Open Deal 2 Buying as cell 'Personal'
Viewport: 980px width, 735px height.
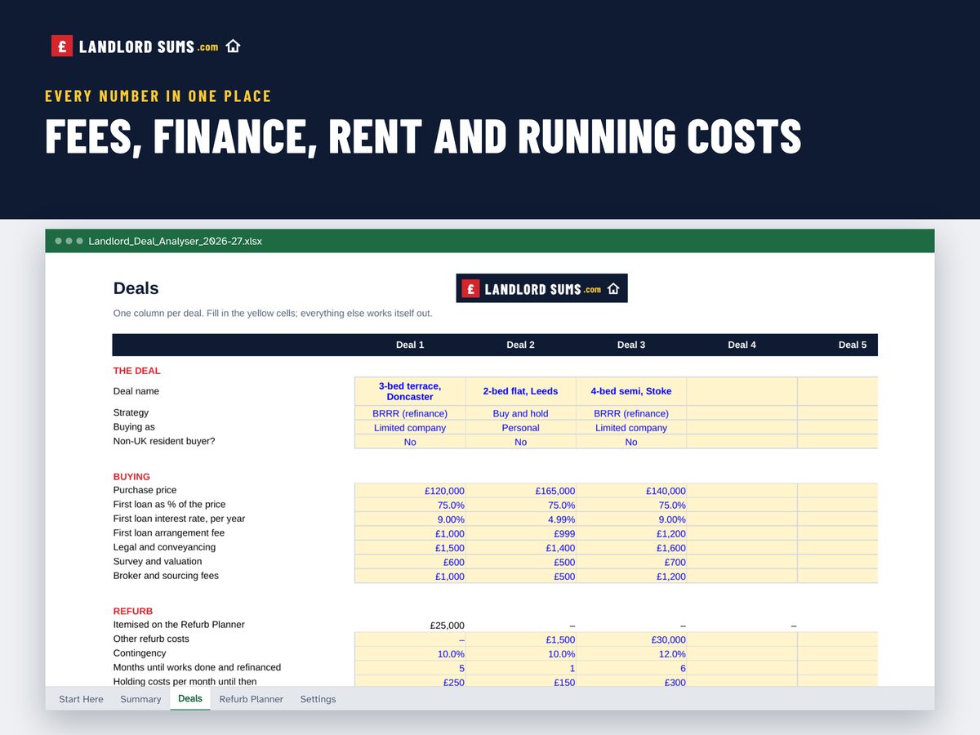tap(521, 428)
